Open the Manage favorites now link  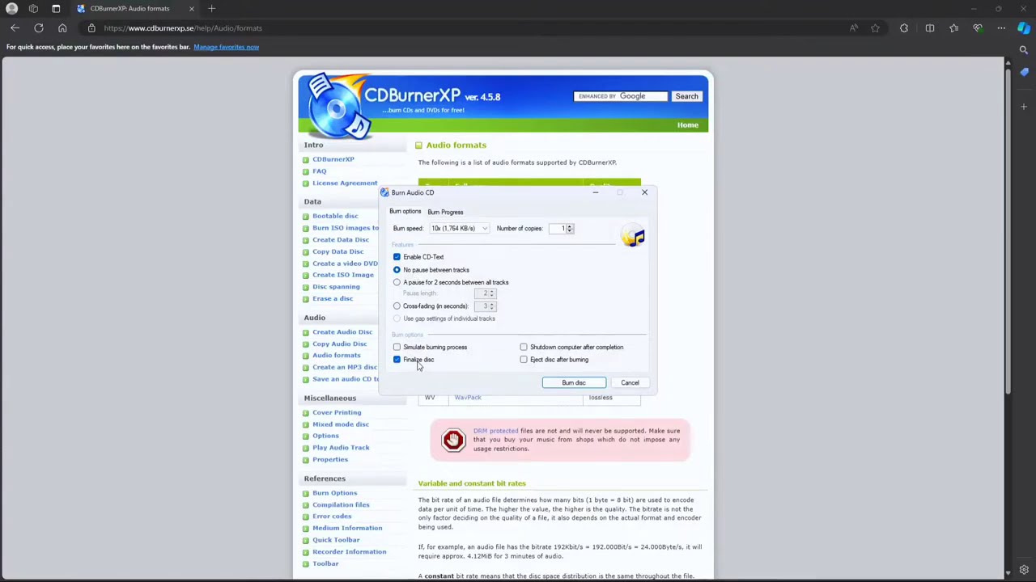tap(226, 47)
